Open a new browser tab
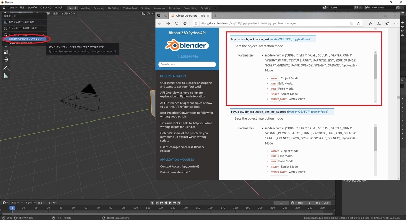 (215, 16)
